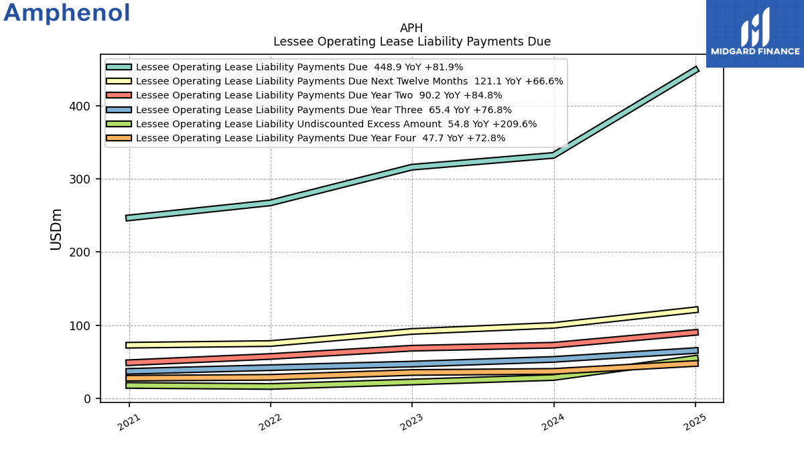Click the red Year Two legend swatch
The image size is (804, 452).
(x=119, y=95)
